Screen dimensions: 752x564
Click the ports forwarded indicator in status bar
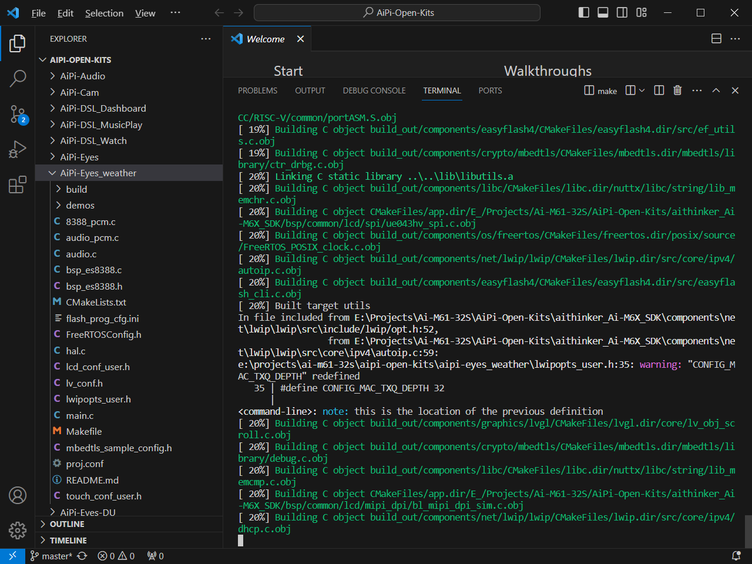[156, 556]
